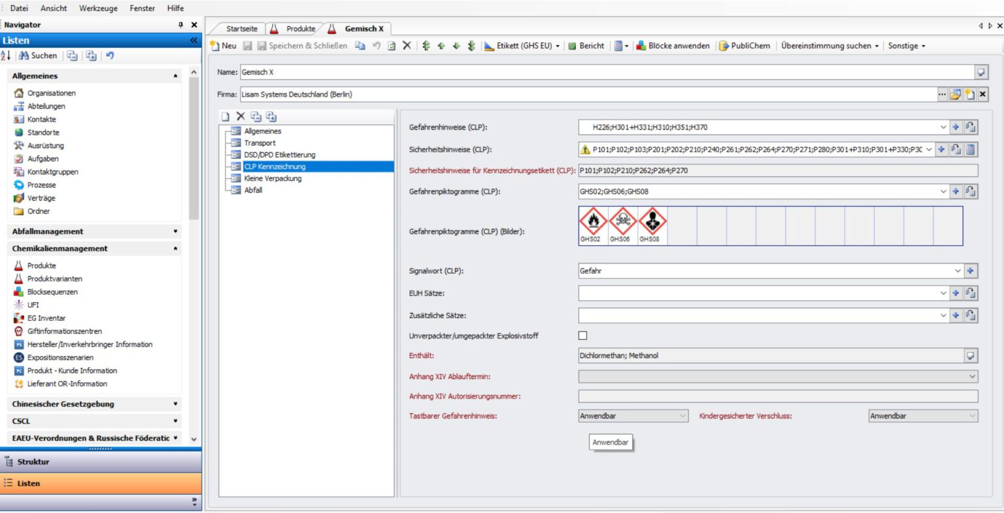The height and width of the screenshot is (513, 1004).
Task: Expand the Etikett (GHS EU) dropdown arrow
Action: 558,46
